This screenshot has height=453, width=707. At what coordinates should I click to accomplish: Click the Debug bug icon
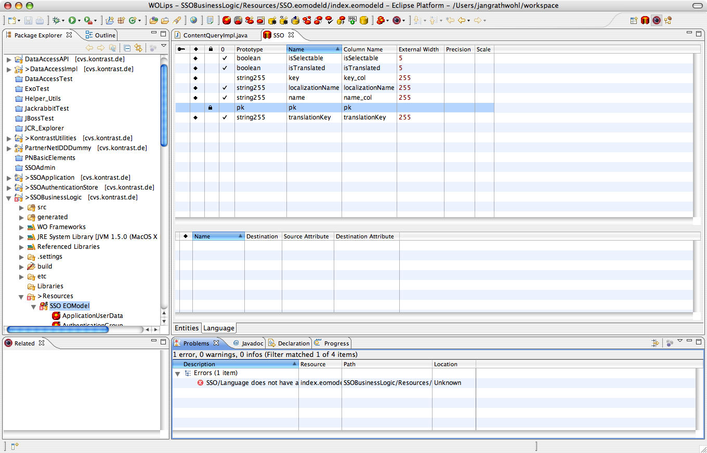pos(56,20)
